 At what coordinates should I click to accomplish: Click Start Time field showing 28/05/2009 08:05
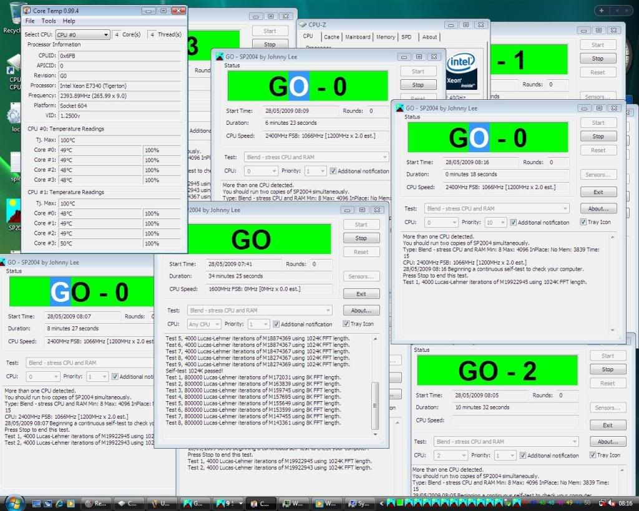coord(490,396)
